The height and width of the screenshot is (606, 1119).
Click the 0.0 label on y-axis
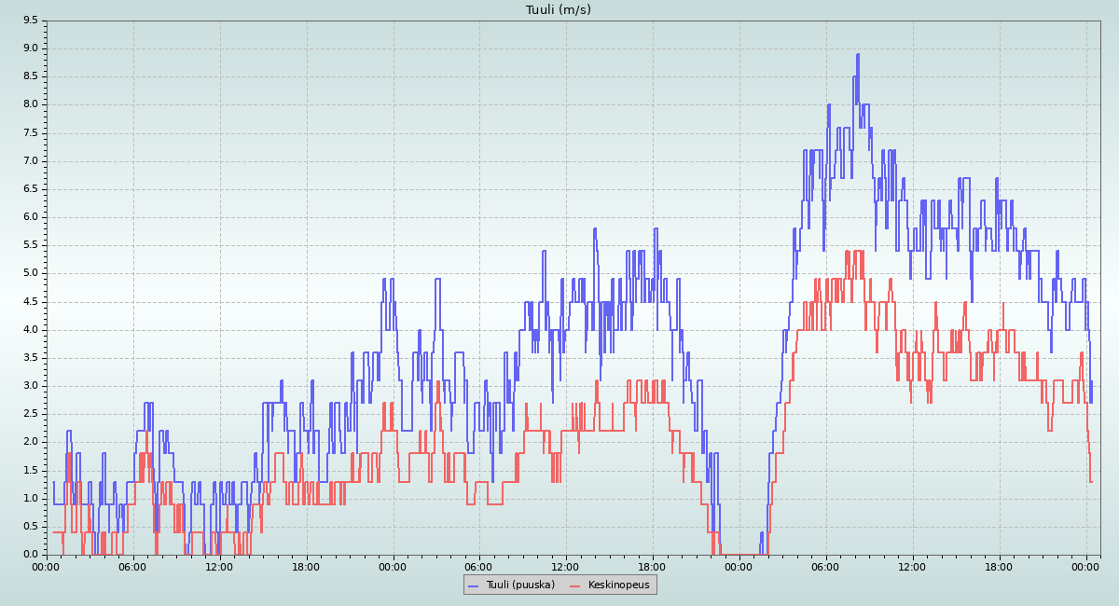(30, 555)
